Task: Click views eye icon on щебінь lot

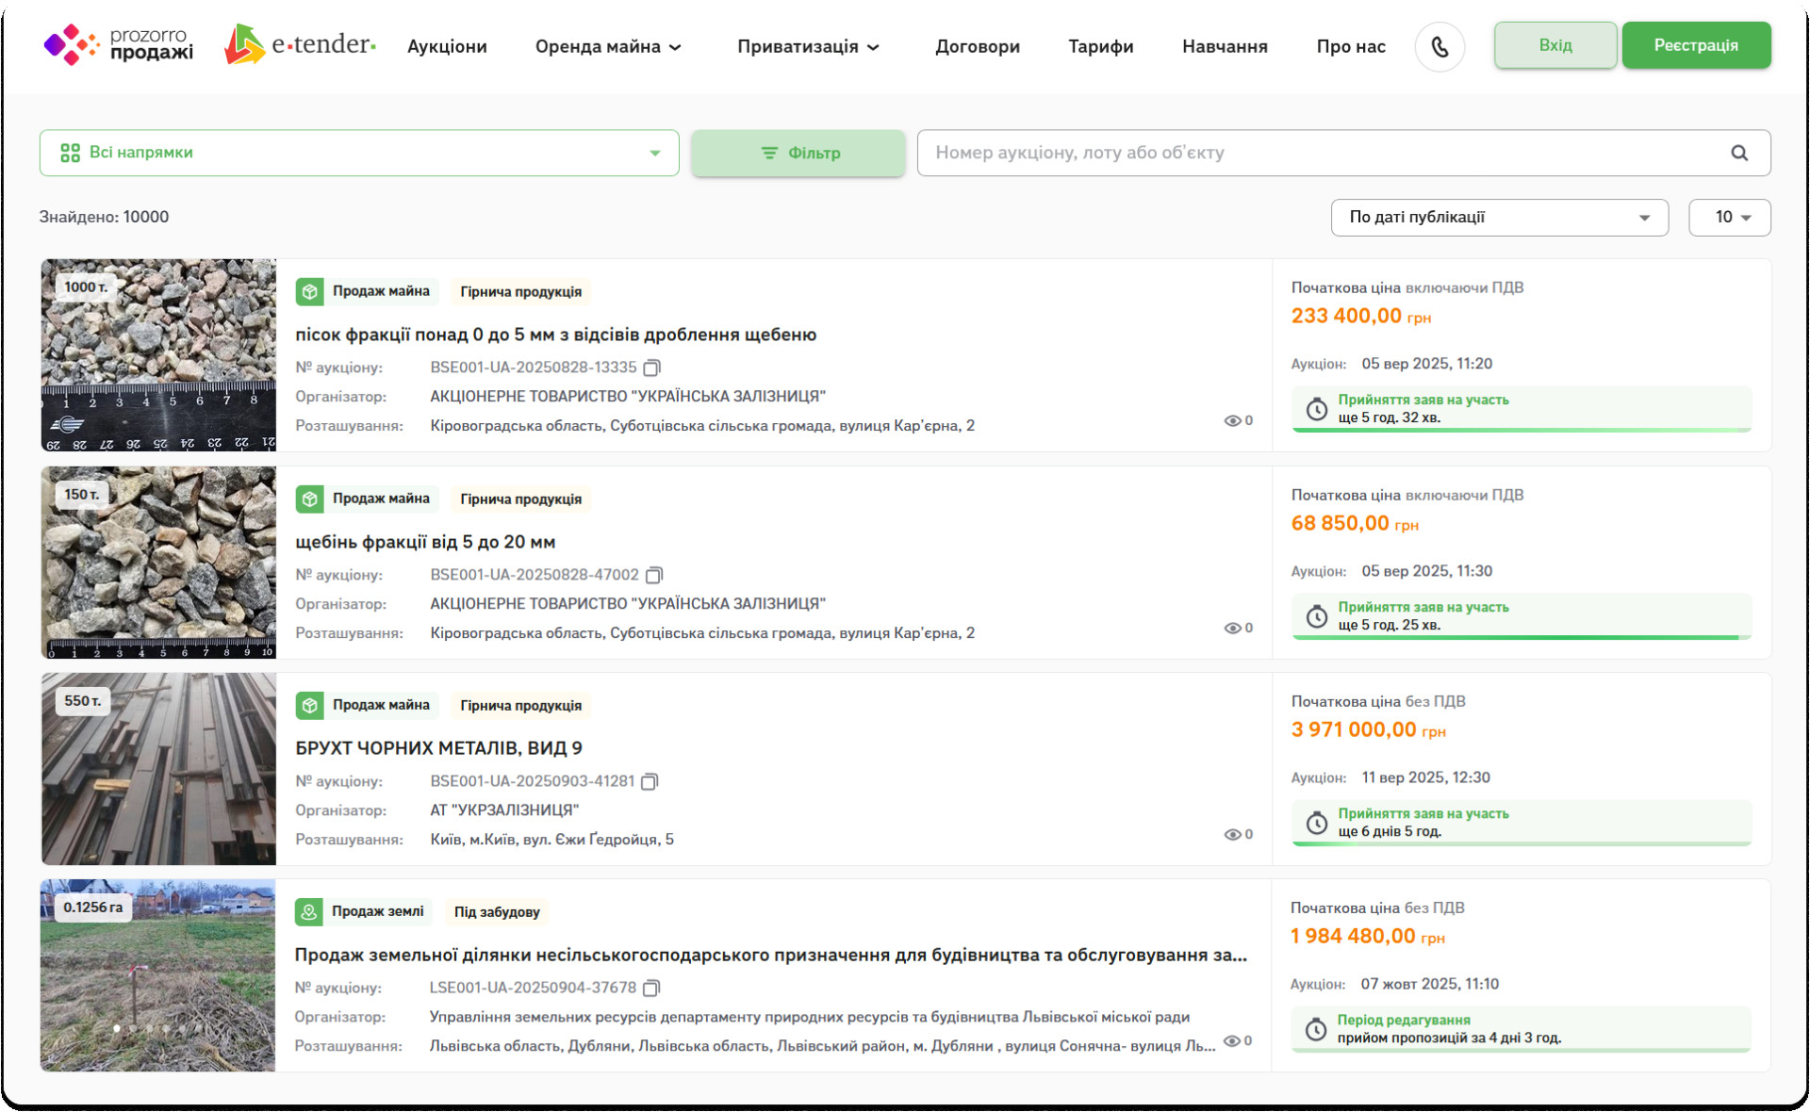Action: pyautogui.click(x=1232, y=629)
